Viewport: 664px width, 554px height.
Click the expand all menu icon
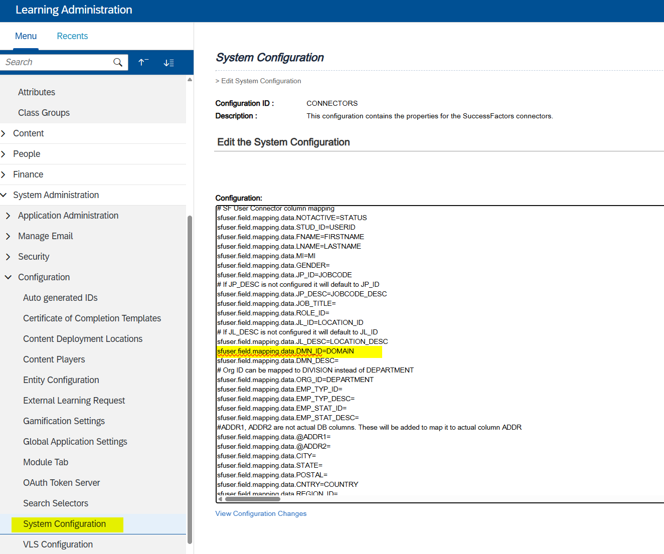(x=169, y=63)
